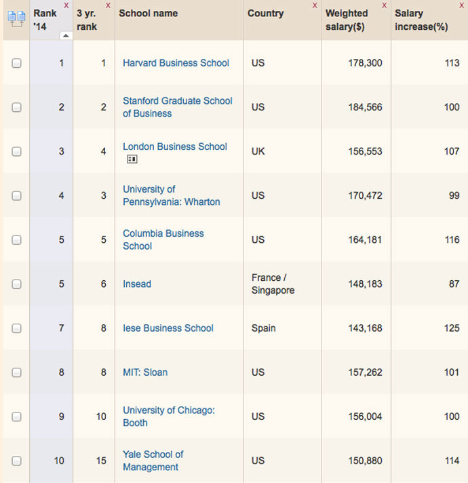
Task: Tick the Harvard Business School checkbox
Action: pos(16,63)
